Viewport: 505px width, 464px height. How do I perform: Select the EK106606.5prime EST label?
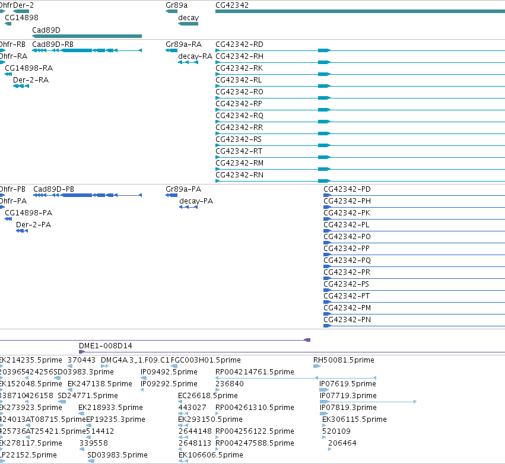[211, 455]
